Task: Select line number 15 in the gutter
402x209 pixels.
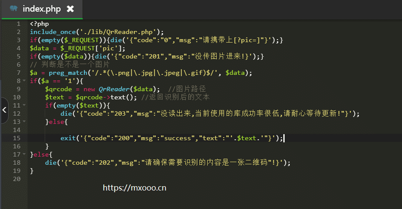Action: coord(17,138)
